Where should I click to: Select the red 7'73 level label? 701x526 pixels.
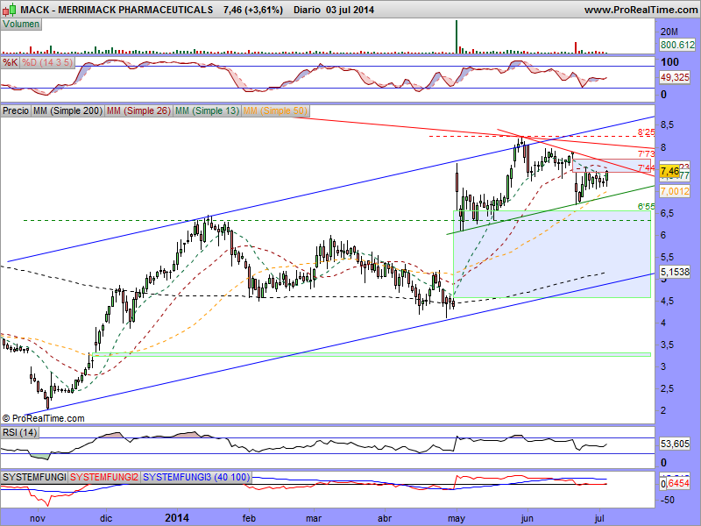point(646,154)
